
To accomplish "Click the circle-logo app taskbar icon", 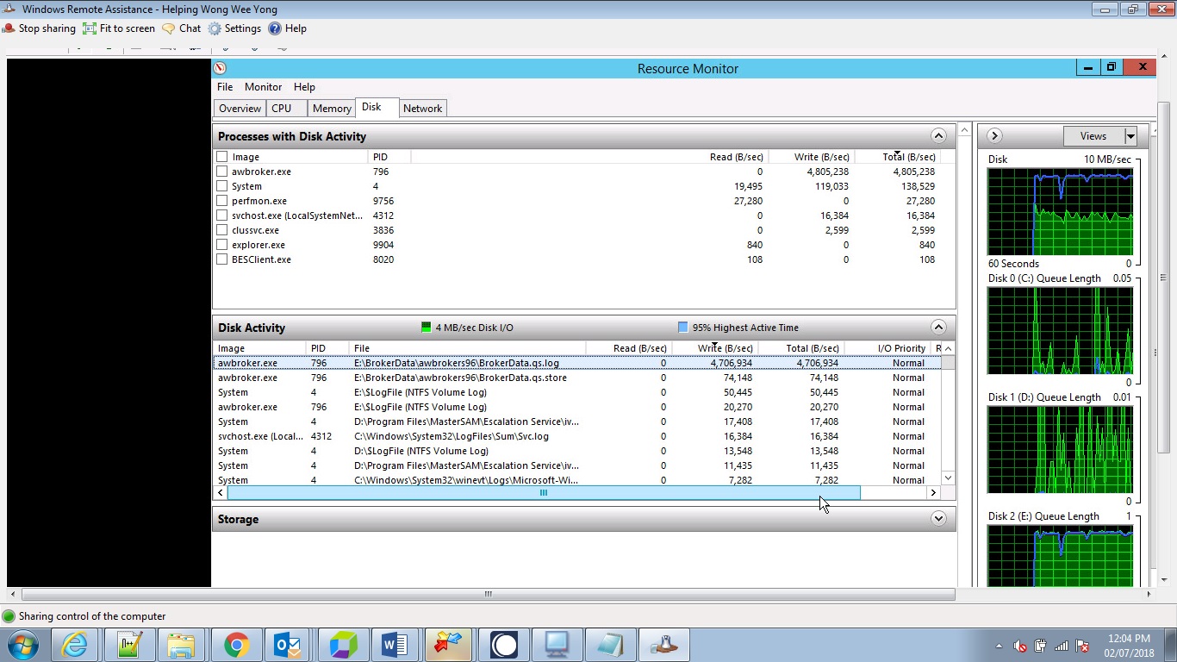I will point(503,645).
